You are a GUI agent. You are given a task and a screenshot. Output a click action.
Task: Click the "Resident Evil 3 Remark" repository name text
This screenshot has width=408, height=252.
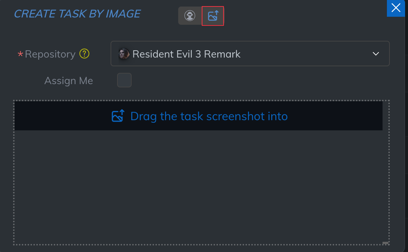(187, 54)
